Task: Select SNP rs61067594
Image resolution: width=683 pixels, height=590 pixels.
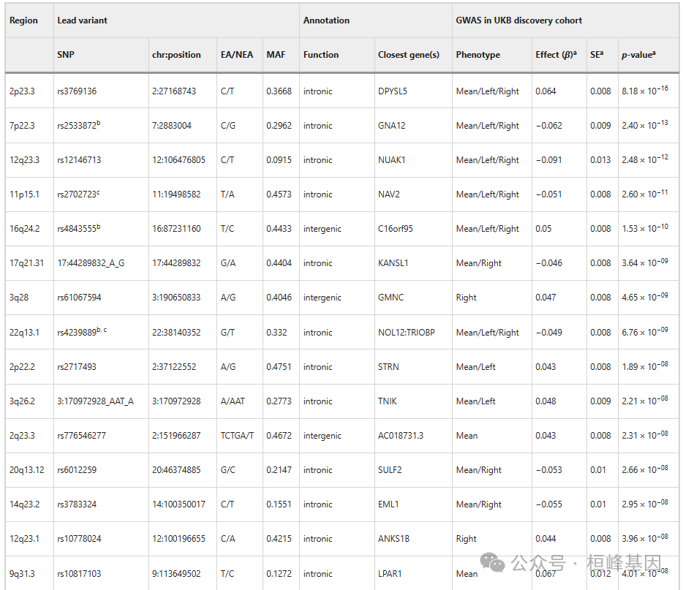Action: [79, 298]
